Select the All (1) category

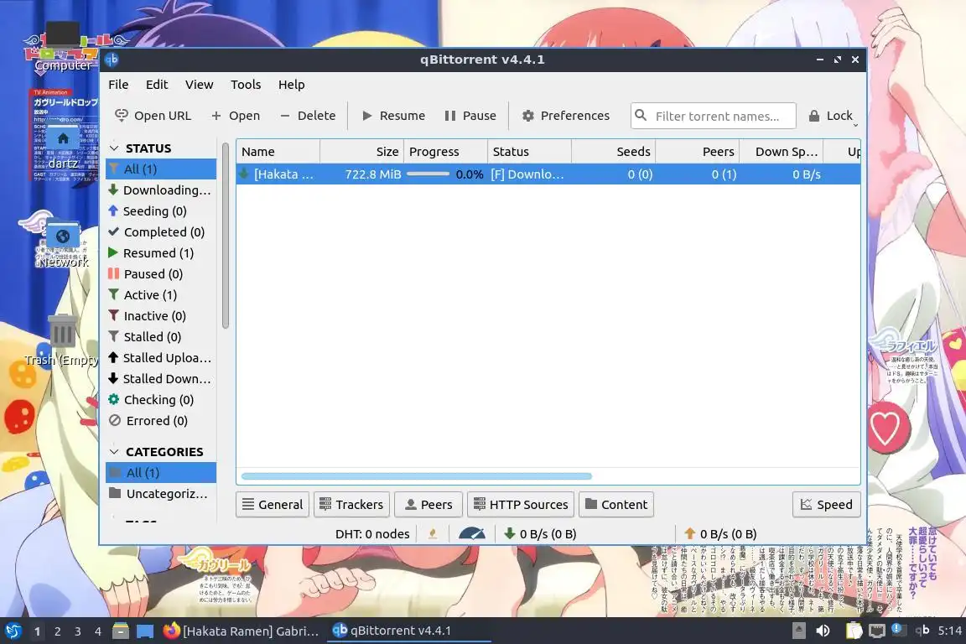point(161,473)
